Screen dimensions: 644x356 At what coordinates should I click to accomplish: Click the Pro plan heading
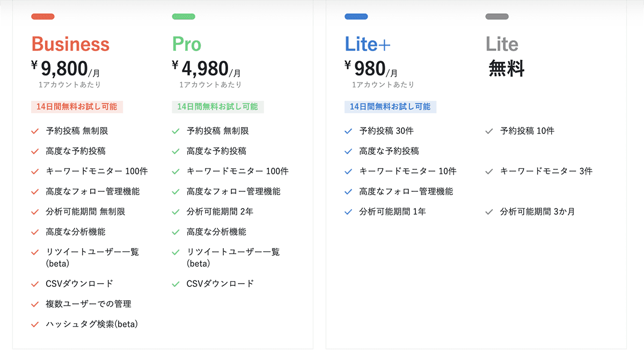coord(187,44)
